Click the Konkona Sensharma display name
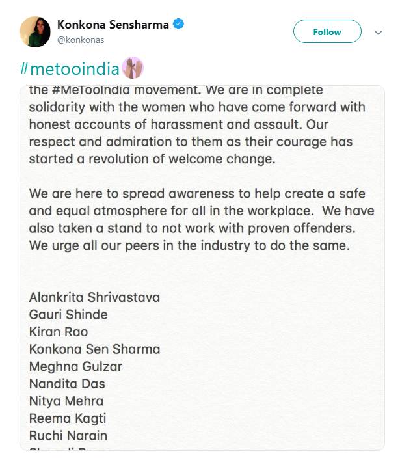The width and height of the screenshot is (400, 458). tap(113, 25)
